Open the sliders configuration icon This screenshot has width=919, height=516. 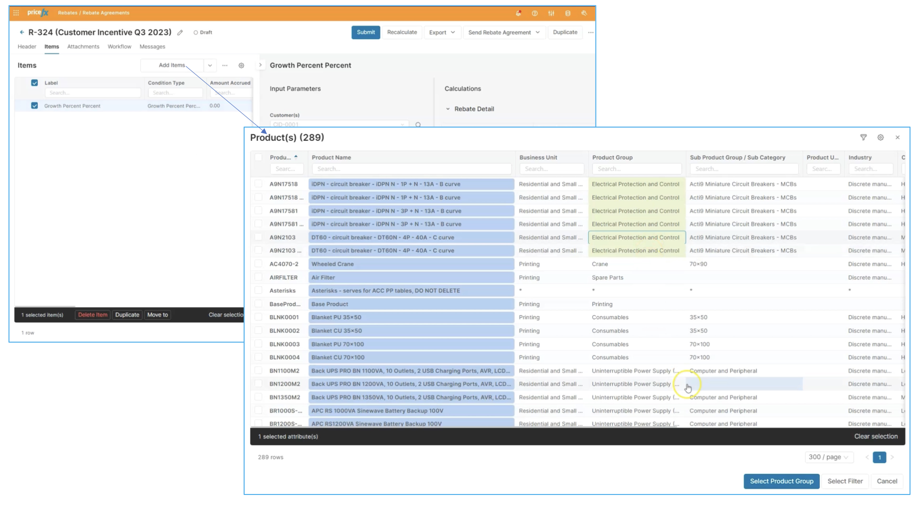[551, 13]
